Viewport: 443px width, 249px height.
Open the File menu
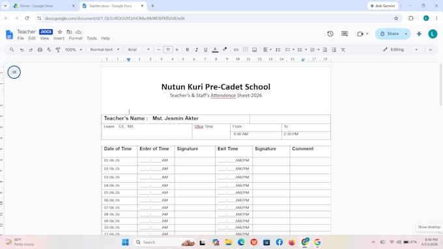point(21,38)
